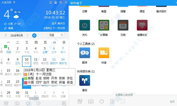The image size is (177, 106).
Task: Click the 2018年1月 month label
Action: pos(17,35)
